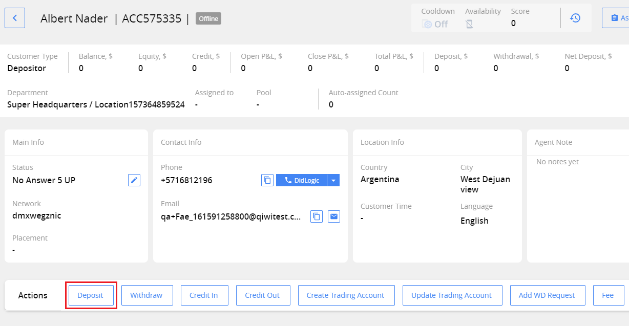The height and width of the screenshot is (326, 629).
Task: Click the Cooldown snowflake icon
Action: (x=428, y=24)
